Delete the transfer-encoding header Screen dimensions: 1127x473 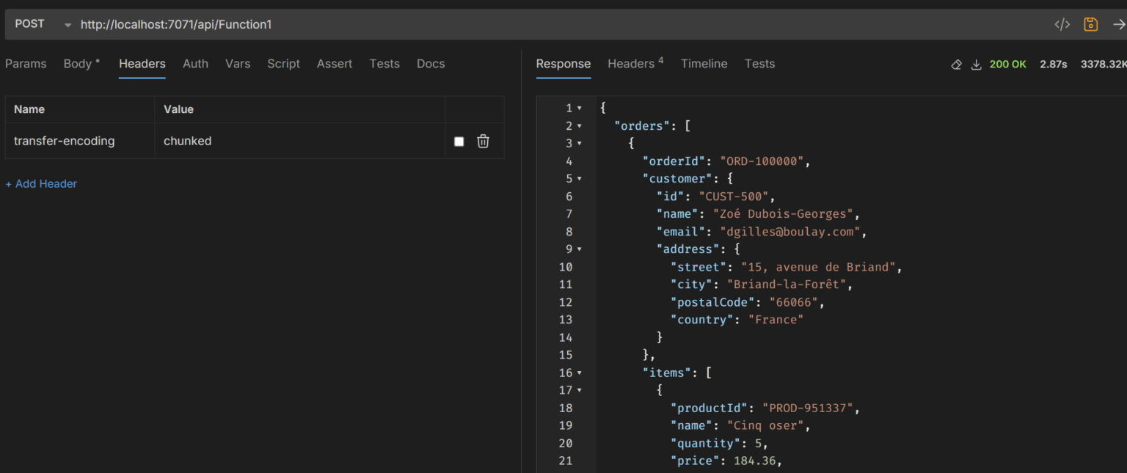point(483,141)
